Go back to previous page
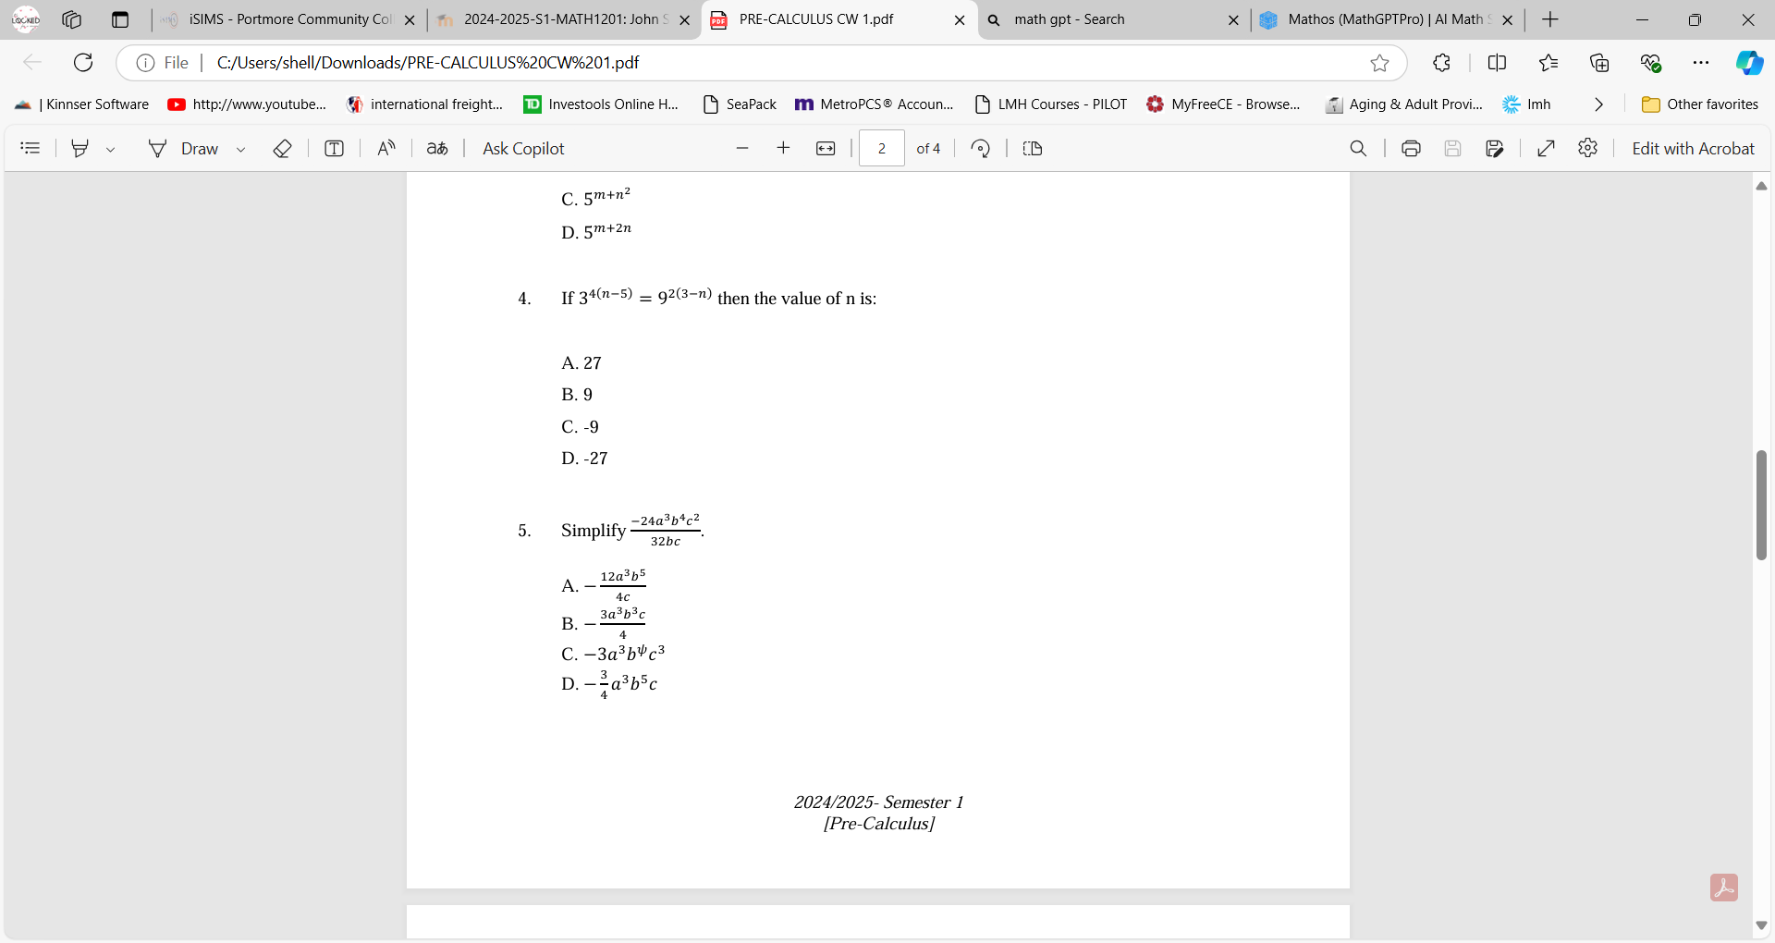This screenshot has width=1775, height=943. [x=32, y=63]
